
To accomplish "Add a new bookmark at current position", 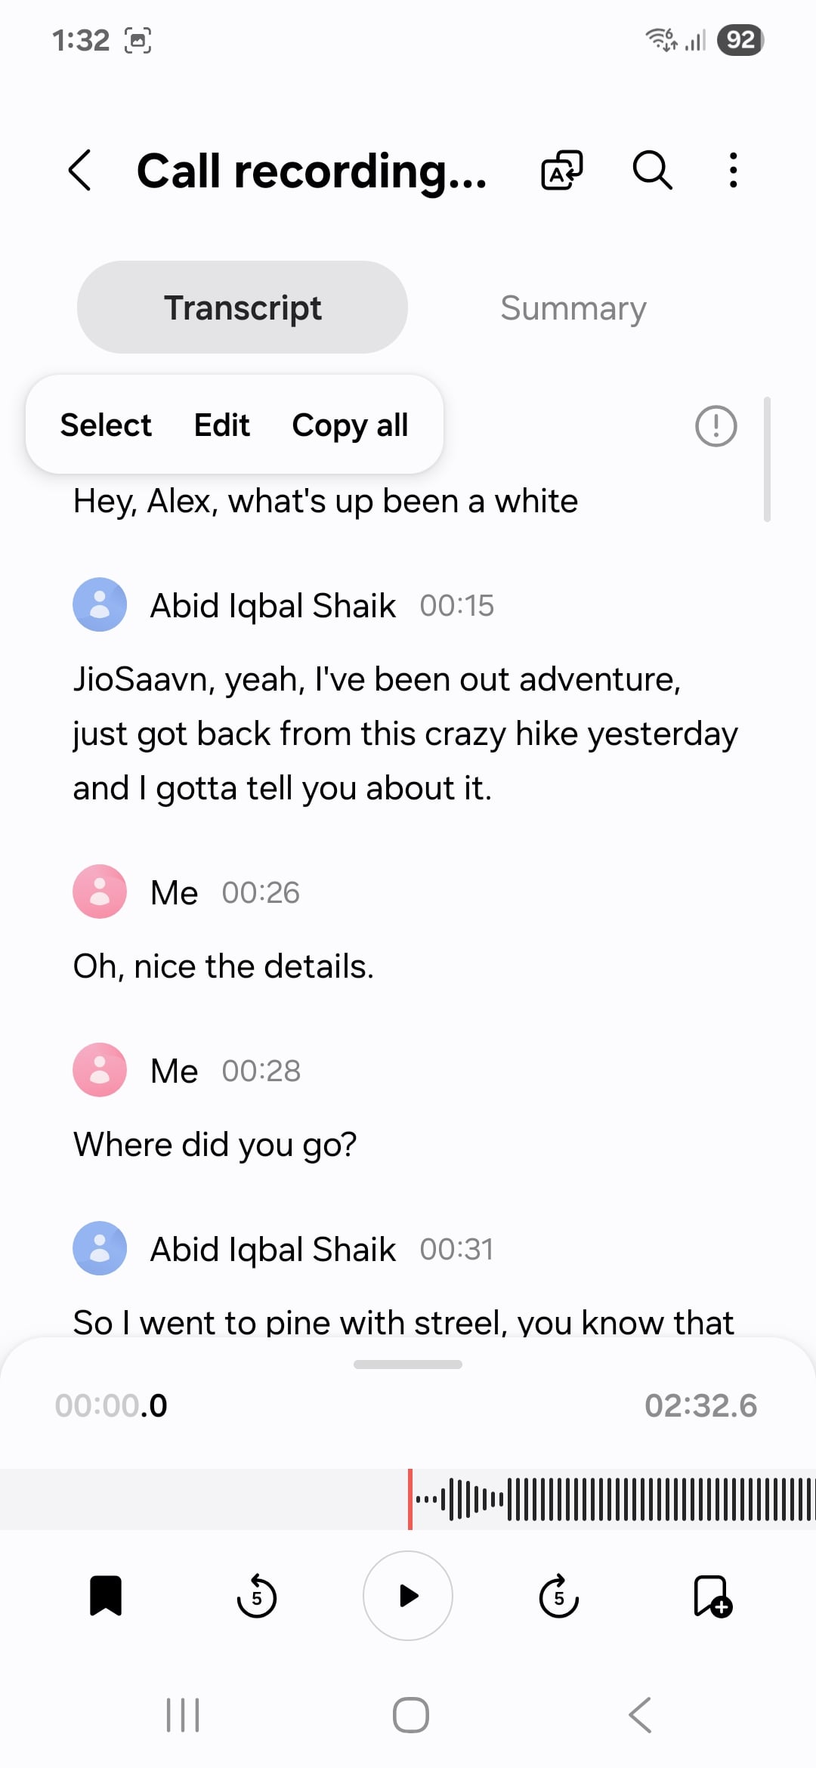I will 712,1596.
